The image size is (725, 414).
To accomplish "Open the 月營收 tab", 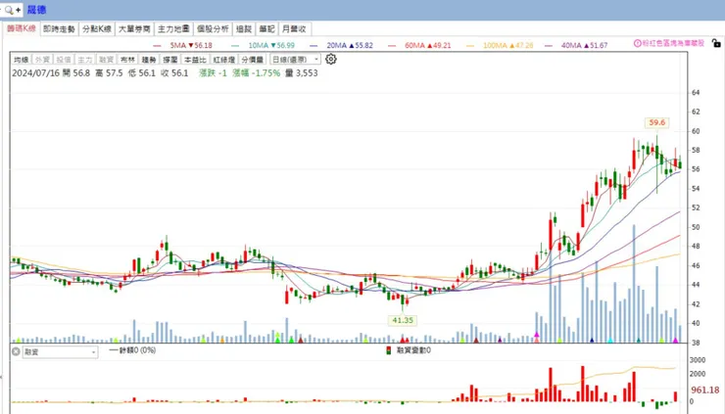I will [x=295, y=28].
